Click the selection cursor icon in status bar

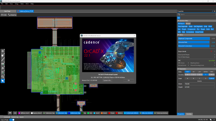point(211,120)
